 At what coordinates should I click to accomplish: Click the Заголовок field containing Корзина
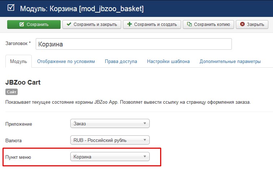pyautogui.click(x=133, y=44)
